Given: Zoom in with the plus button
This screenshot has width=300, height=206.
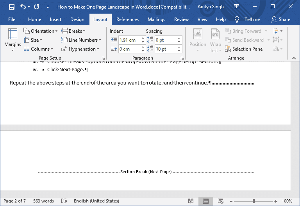Looking at the screenshot, I should click(275, 201).
